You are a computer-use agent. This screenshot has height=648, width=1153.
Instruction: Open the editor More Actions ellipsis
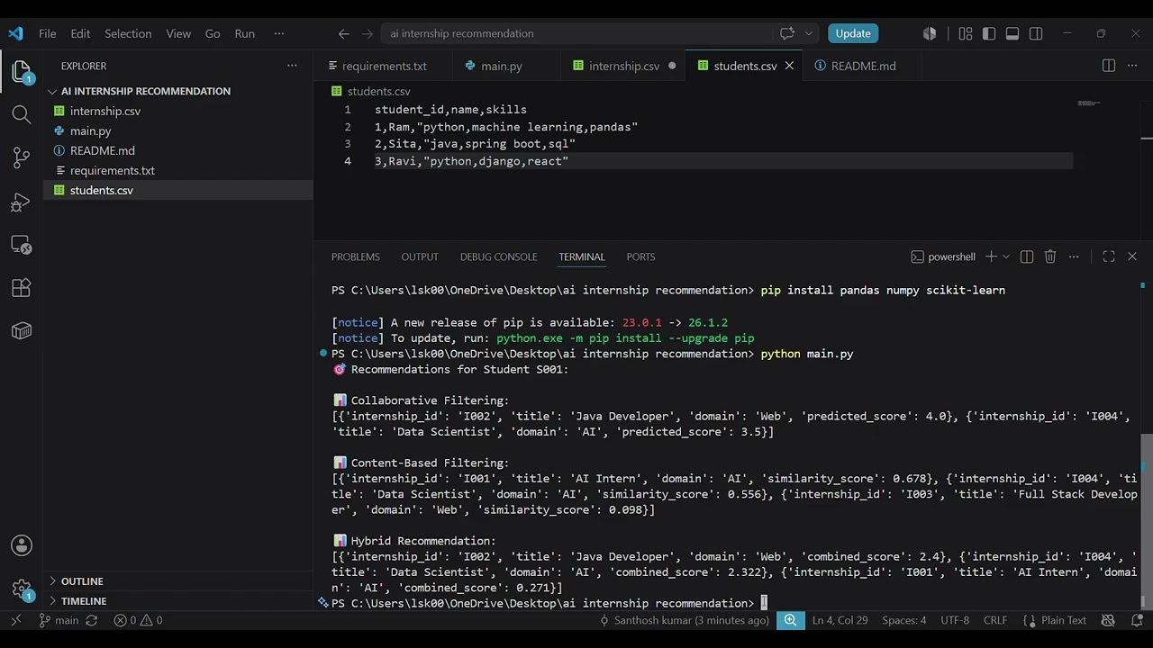(1132, 66)
